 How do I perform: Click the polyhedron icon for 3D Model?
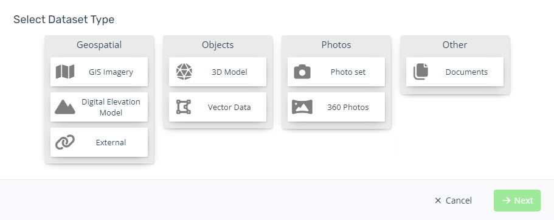point(184,72)
